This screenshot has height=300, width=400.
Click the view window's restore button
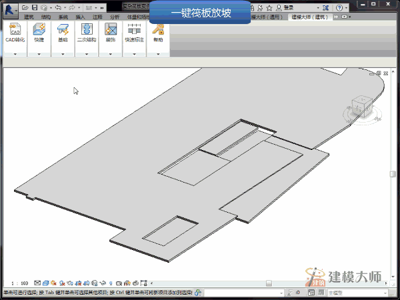[379, 73]
